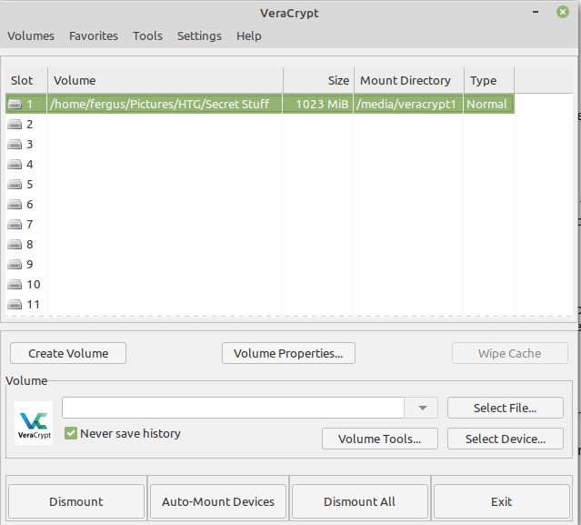Click the green close window button

[x=563, y=13]
